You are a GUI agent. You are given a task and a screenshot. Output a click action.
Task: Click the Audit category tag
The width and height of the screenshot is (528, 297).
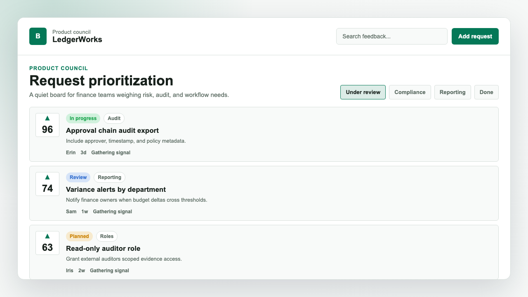point(114,118)
